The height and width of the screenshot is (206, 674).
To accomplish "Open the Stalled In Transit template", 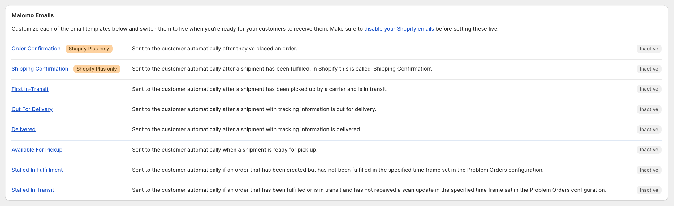I will click(x=33, y=190).
